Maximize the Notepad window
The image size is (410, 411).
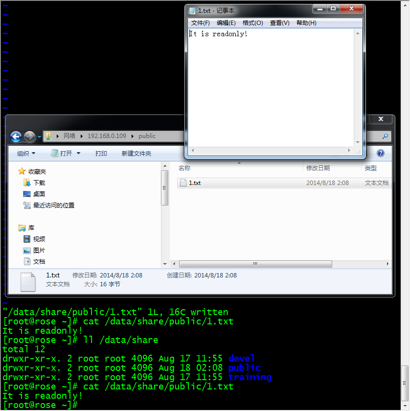point(333,9)
